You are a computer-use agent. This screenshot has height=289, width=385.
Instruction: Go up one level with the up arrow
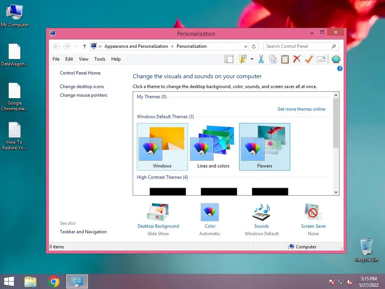click(x=85, y=46)
